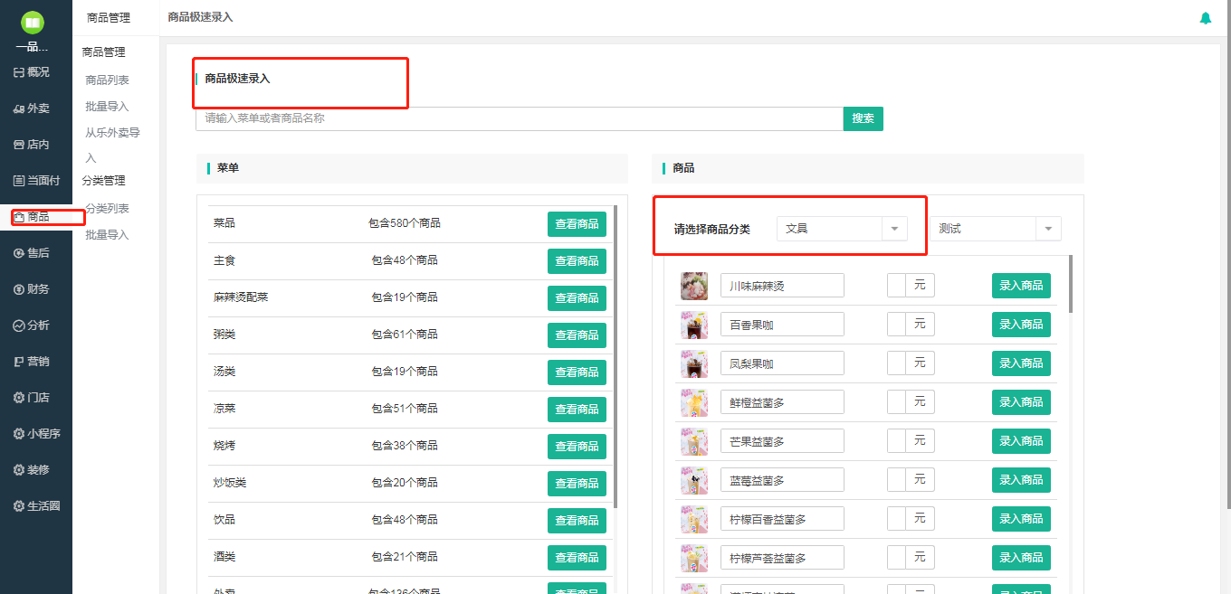Open the 测试 subcategory dropdown
The width and height of the screenshot is (1231, 594).
995,229
